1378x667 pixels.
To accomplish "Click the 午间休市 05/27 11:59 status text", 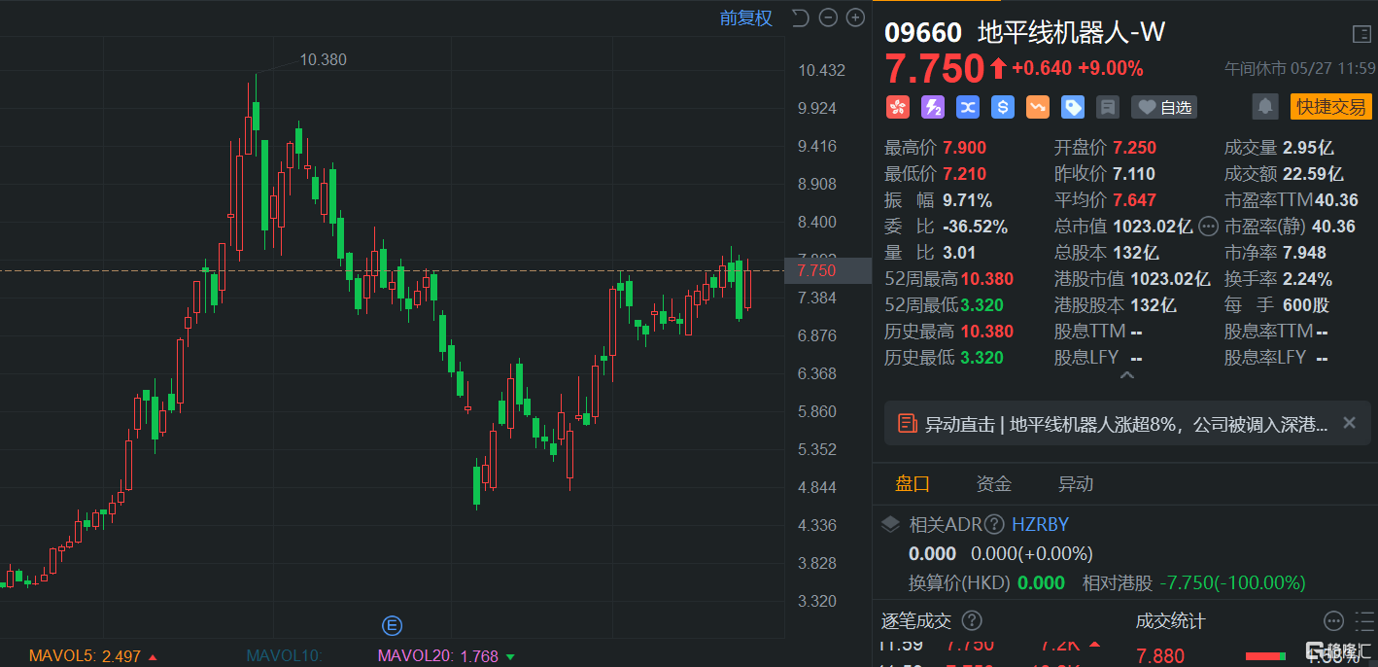I will 1299,68.
